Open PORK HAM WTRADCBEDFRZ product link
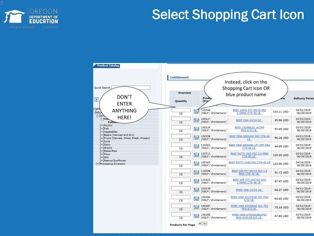The width and height of the screenshot is (314, 236). point(249,216)
